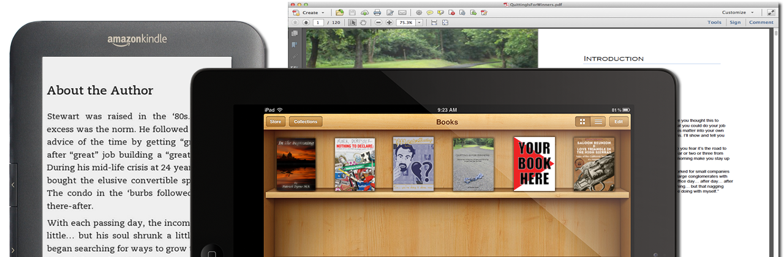The width and height of the screenshot is (784, 257).
Task: Click the 'Introduction' heading in the PDF
Action: [613, 59]
